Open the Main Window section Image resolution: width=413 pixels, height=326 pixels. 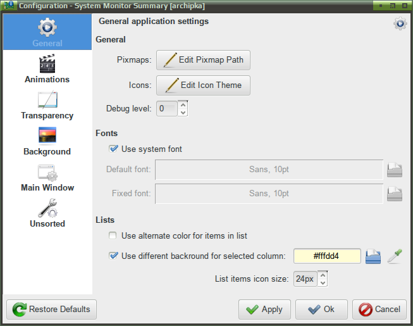pos(47,177)
